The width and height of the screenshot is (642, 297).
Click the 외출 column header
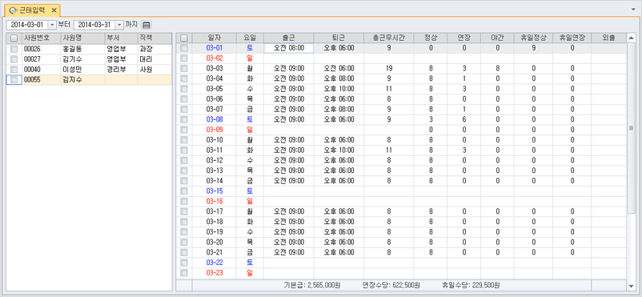tap(608, 38)
